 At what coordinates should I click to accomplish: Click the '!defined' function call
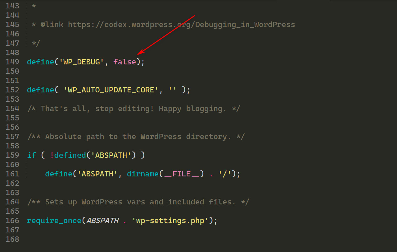tap(68, 155)
